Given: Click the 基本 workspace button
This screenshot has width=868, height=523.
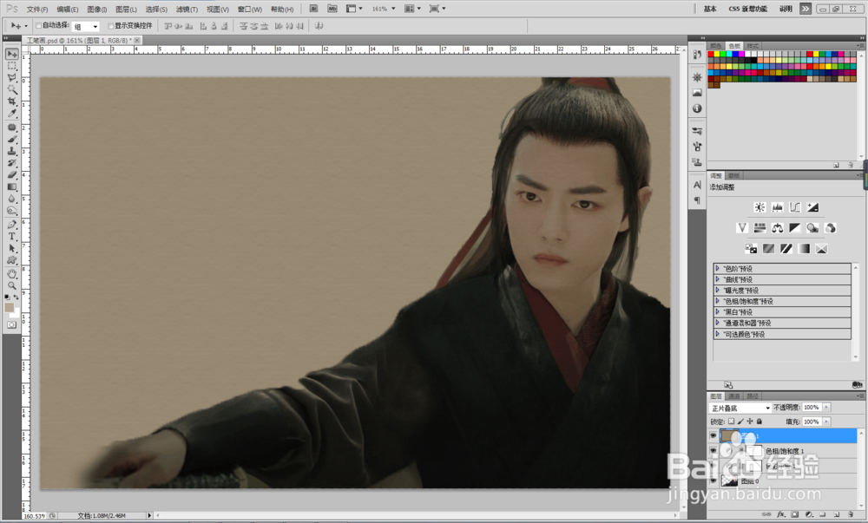Looking at the screenshot, I should [710, 9].
